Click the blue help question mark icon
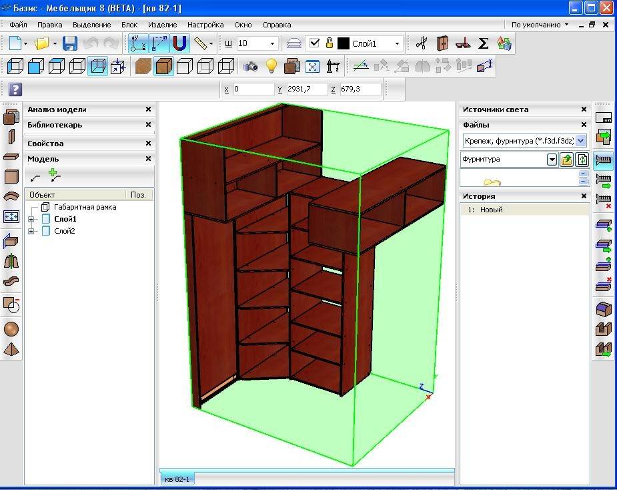The height and width of the screenshot is (490, 617). [15, 89]
